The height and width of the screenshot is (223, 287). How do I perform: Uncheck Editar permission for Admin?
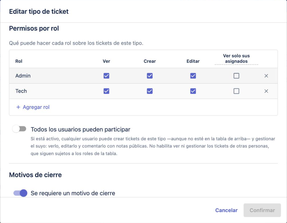click(193, 76)
